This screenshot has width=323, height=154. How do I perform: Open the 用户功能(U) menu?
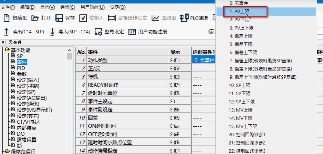click(92, 7)
